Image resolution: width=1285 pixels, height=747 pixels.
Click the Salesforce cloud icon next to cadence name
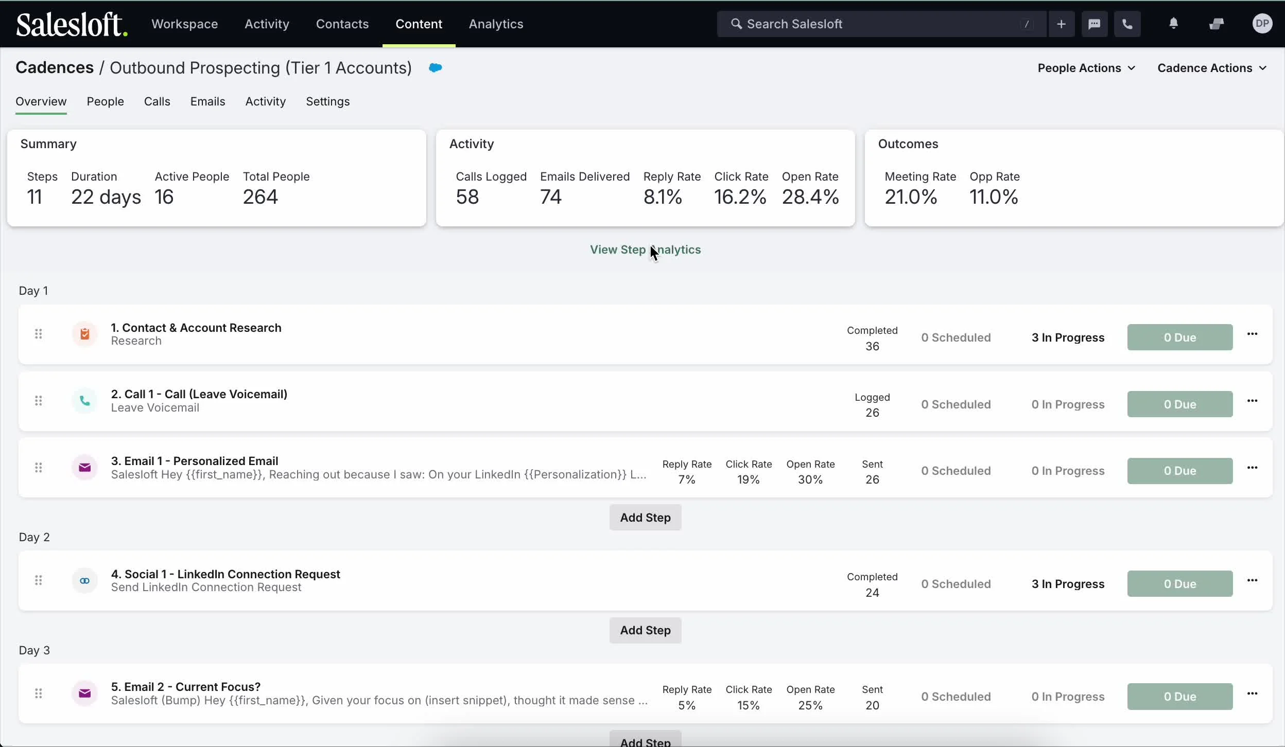[436, 68]
